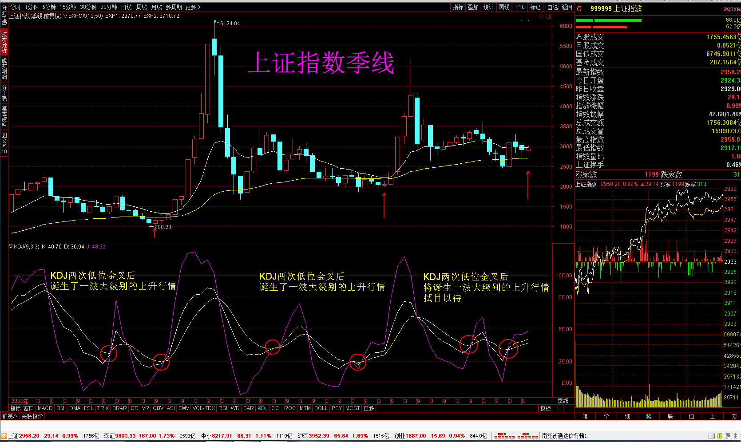Select the CCI indicator
The width and height of the screenshot is (741, 442).
pos(276,408)
